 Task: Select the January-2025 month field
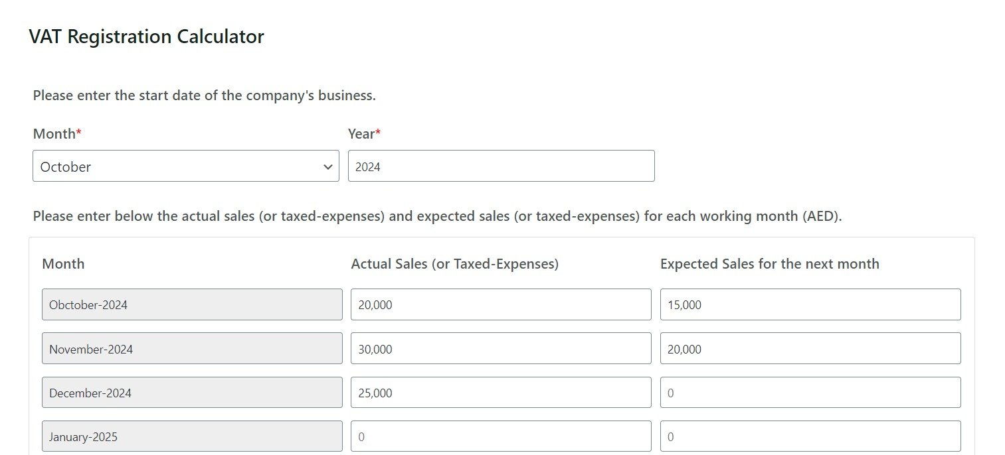pyautogui.click(x=192, y=436)
